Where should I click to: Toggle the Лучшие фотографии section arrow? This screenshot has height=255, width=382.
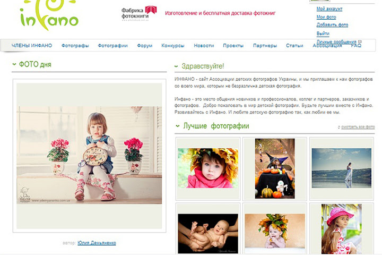click(x=178, y=126)
